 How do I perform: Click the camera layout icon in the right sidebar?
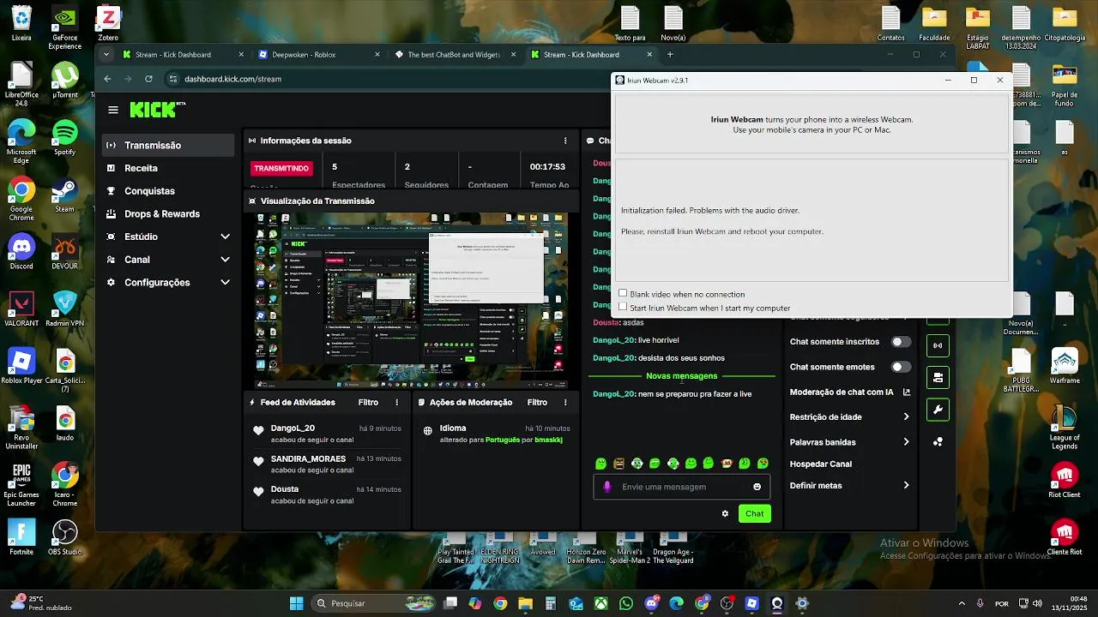click(x=938, y=377)
